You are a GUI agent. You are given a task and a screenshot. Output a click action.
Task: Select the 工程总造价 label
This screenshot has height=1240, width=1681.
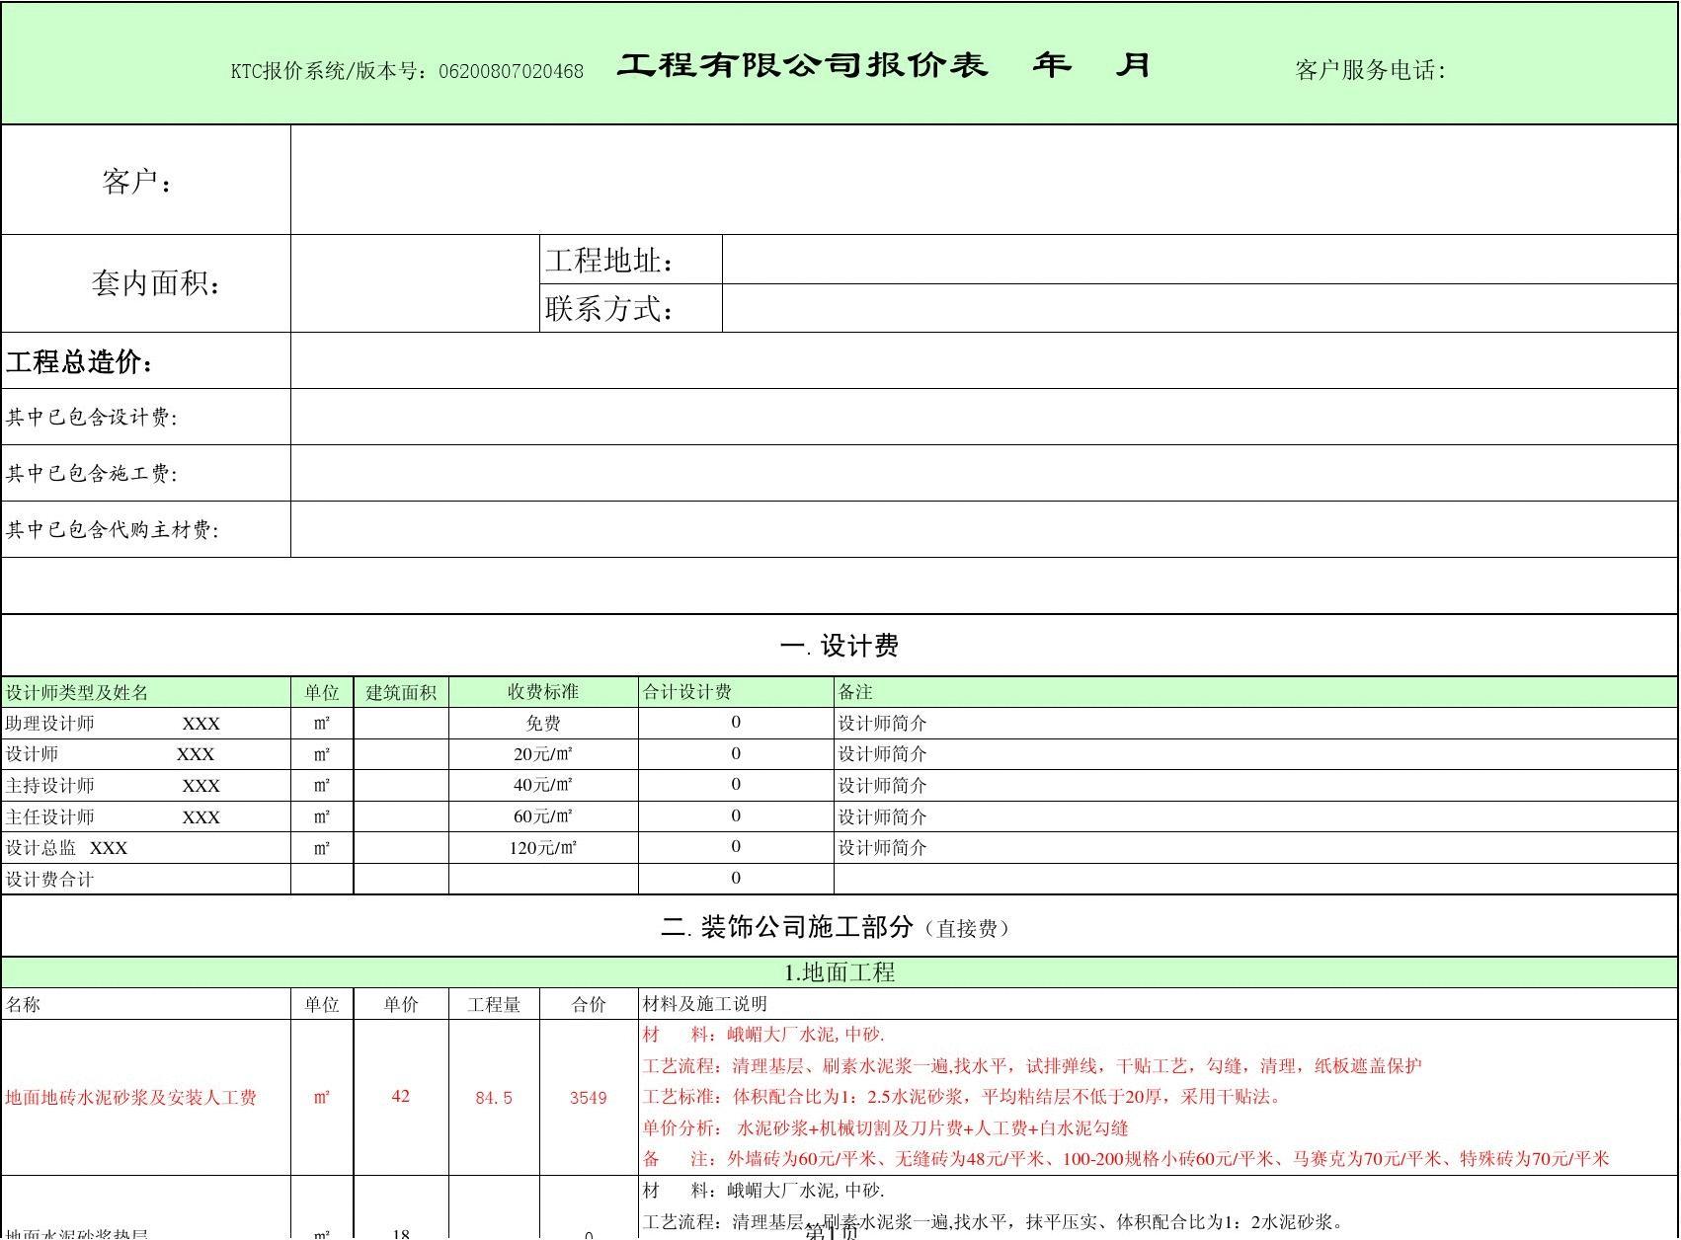(x=81, y=362)
